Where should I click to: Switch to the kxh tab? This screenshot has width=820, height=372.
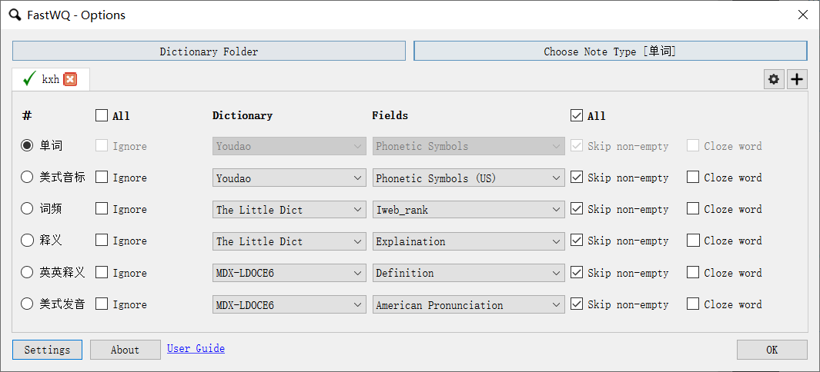coord(51,79)
